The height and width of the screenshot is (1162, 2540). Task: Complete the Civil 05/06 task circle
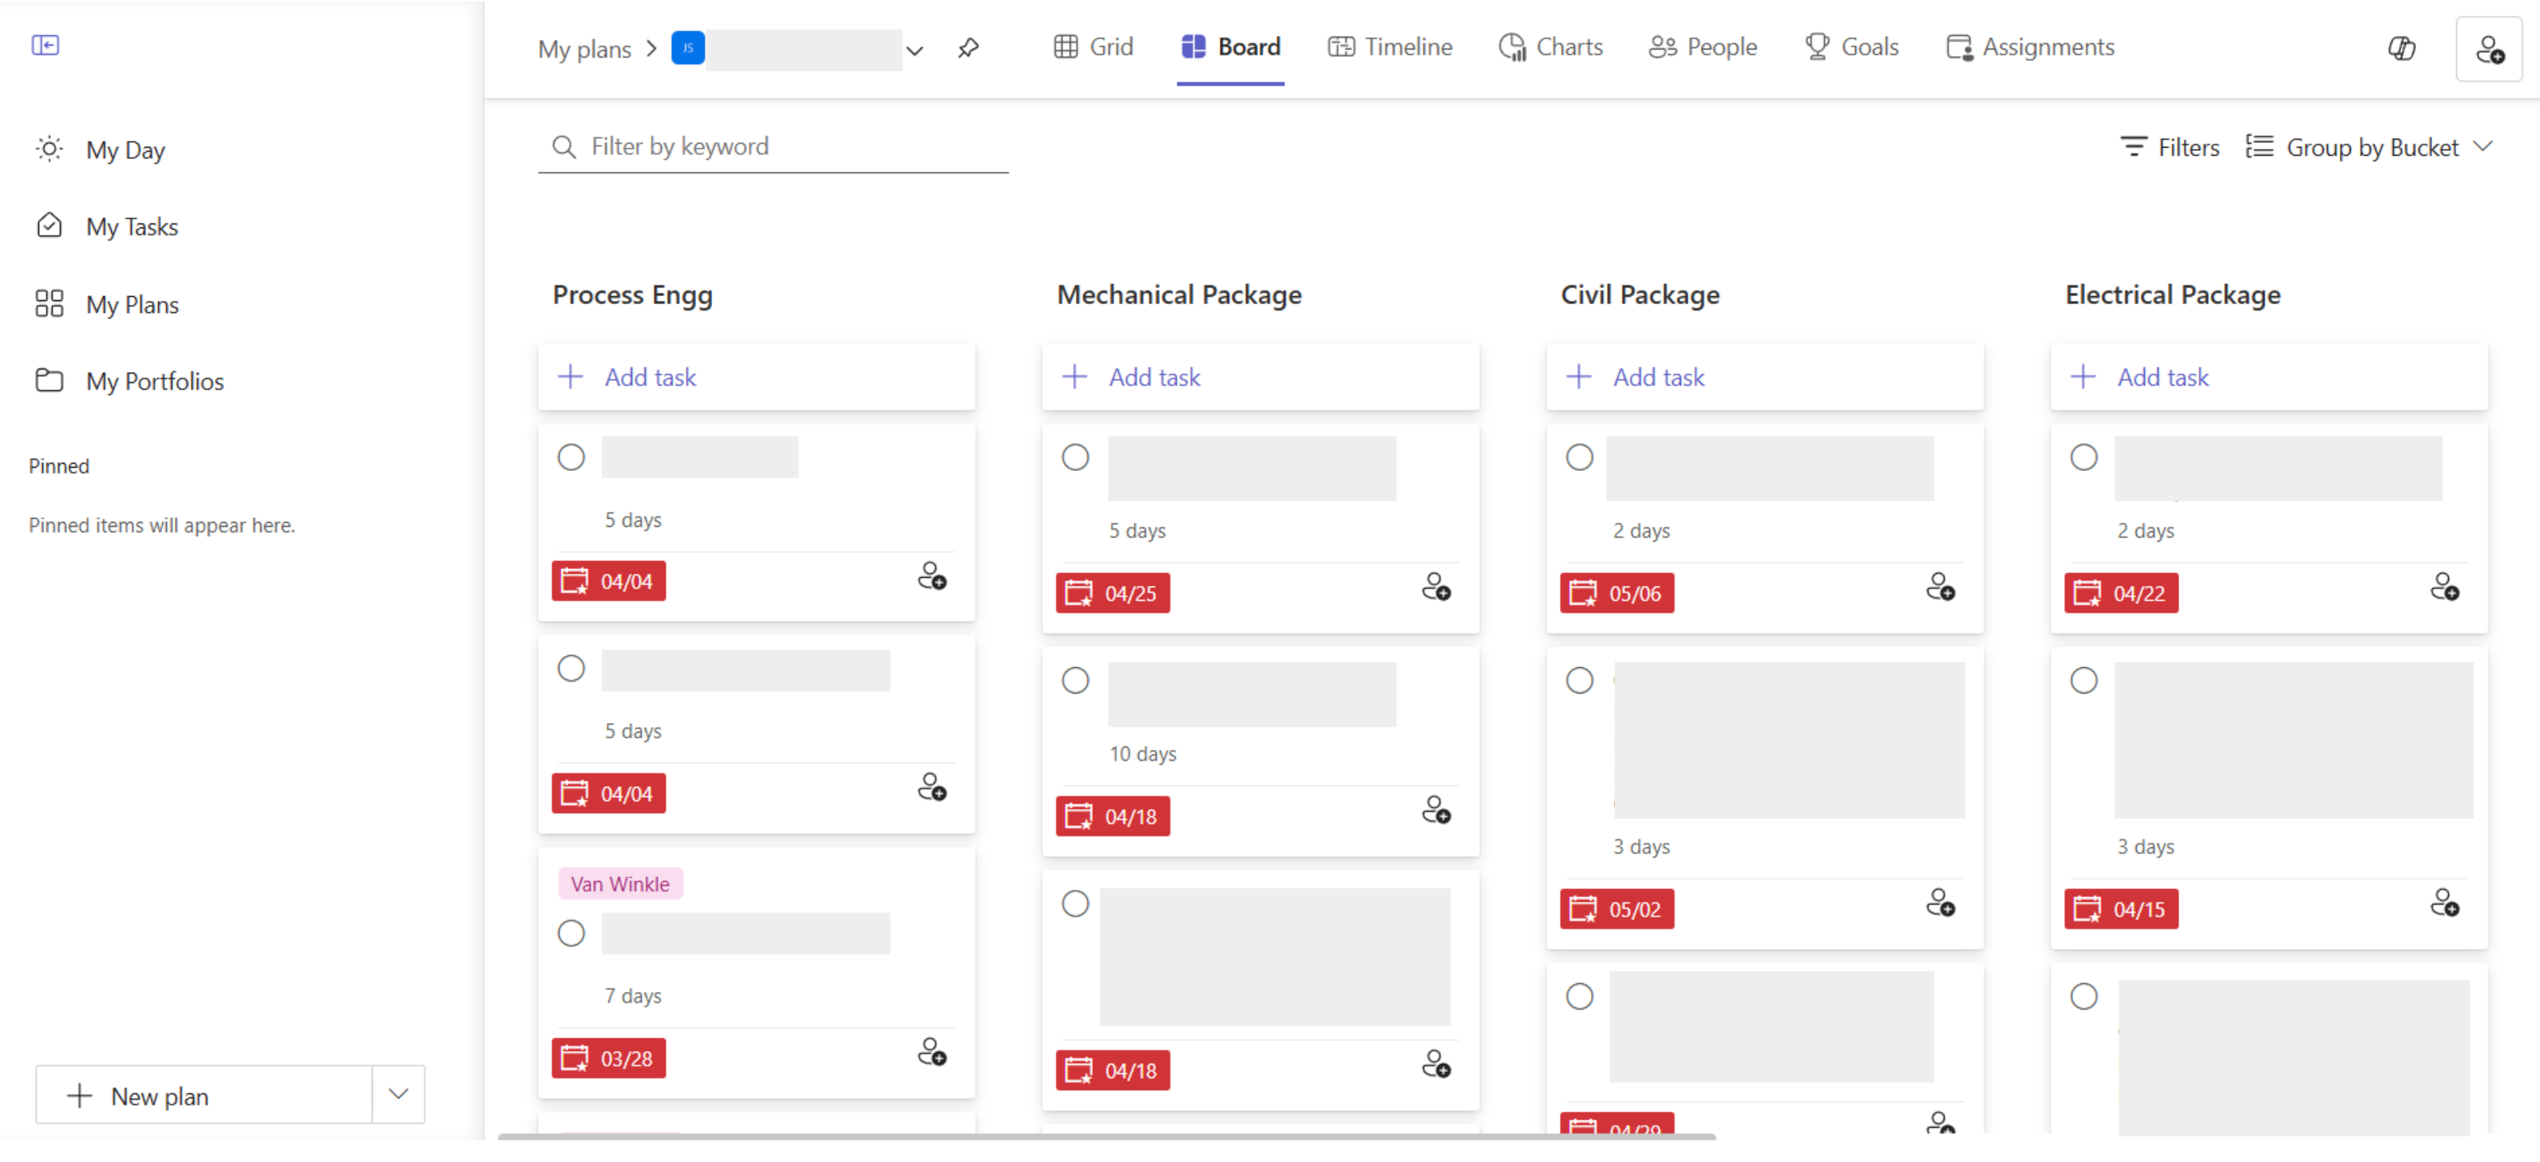point(1580,457)
